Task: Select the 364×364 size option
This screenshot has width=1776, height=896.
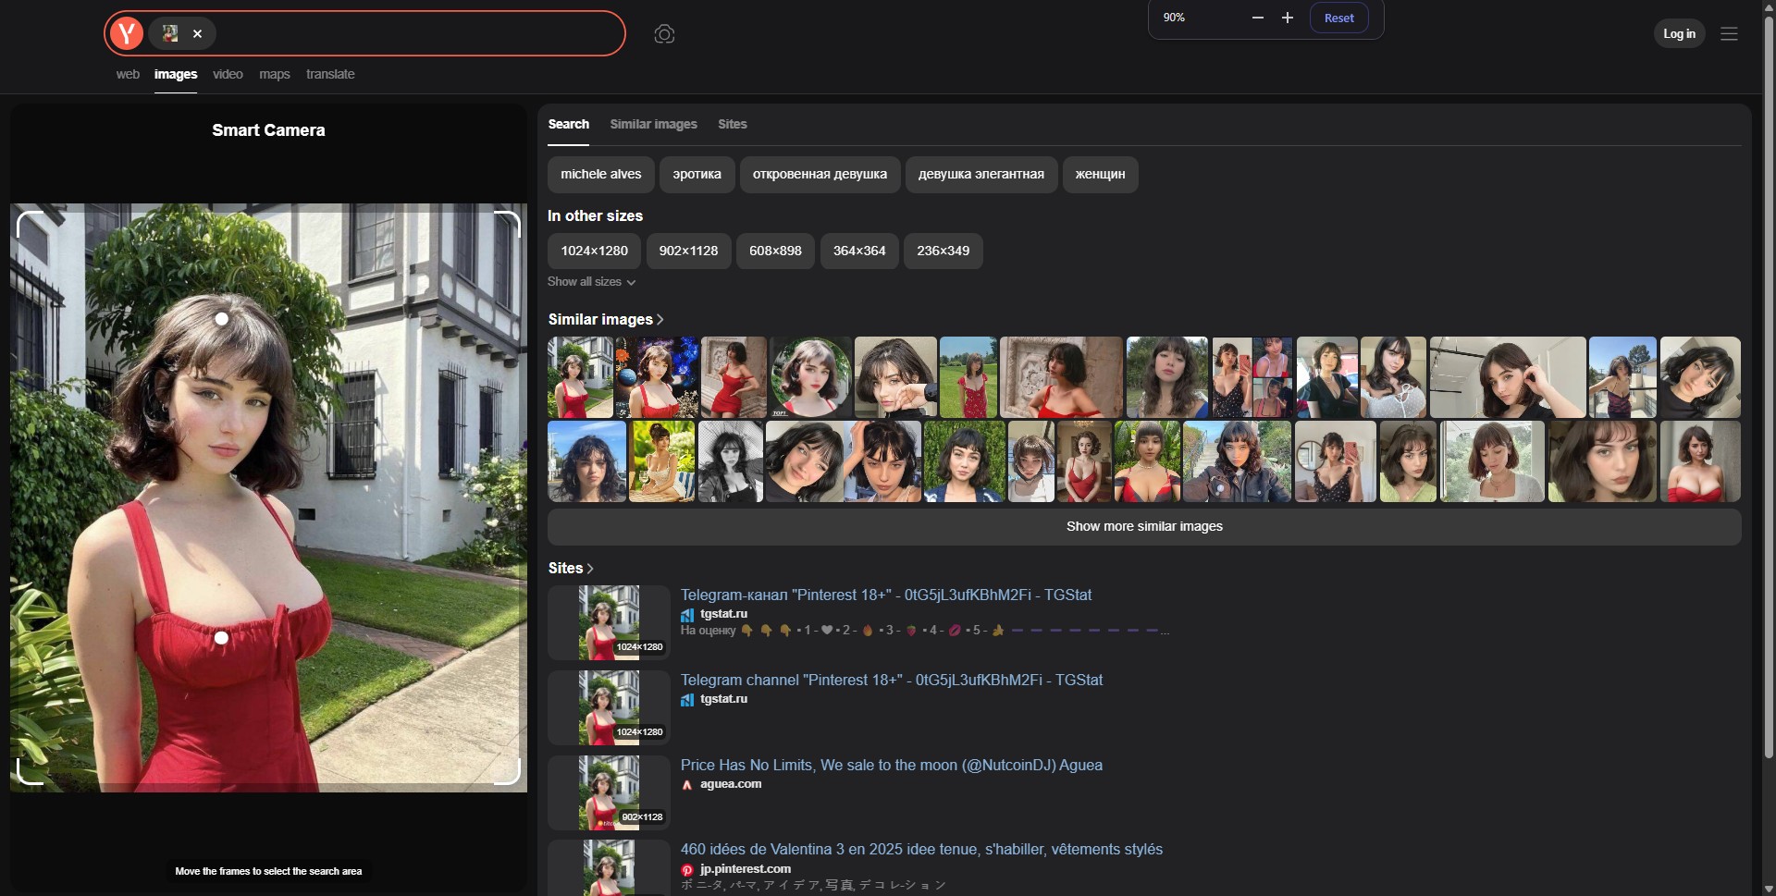Action: point(859,251)
